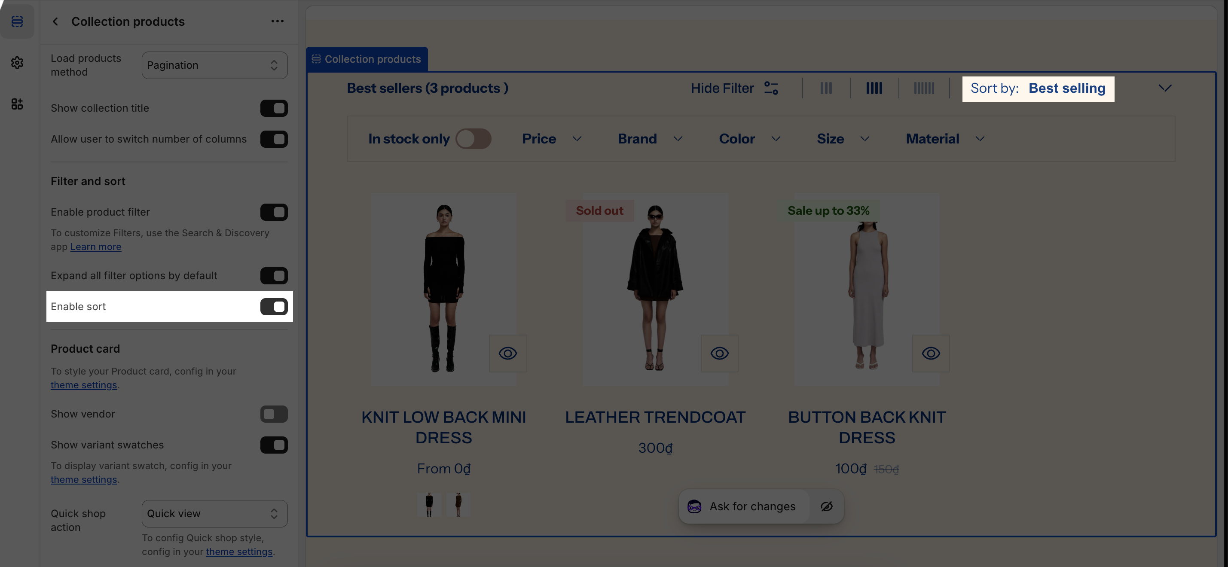Open theme settings gear icon

pyautogui.click(x=17, y=63)
